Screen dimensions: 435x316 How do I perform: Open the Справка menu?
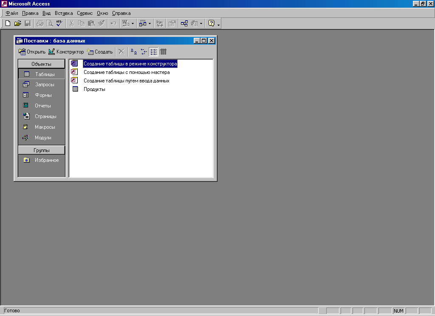tap(121, 13)
